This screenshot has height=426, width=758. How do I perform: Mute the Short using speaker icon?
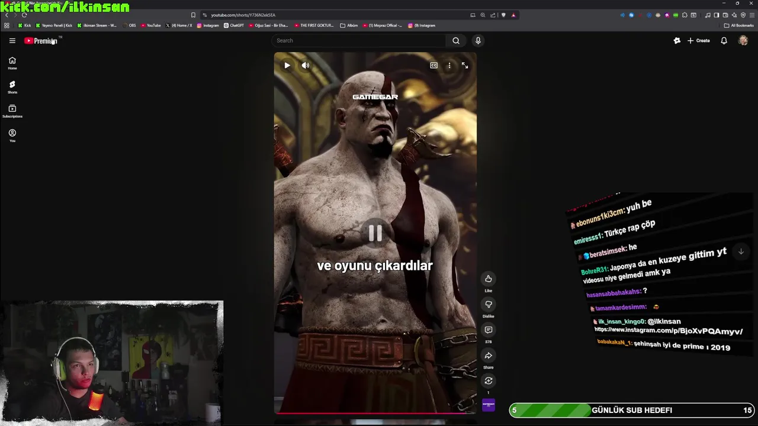pos(306,65)
